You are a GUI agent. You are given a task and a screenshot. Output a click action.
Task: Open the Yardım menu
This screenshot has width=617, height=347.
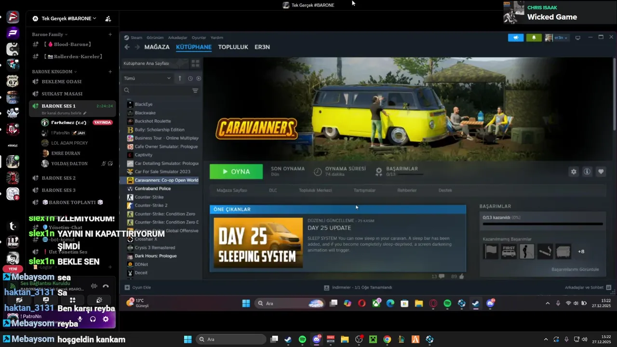pyautogui.click(x=217, y=38)
